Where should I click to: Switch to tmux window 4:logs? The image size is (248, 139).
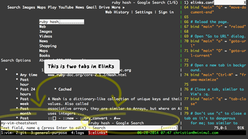[x=77, y=133]
